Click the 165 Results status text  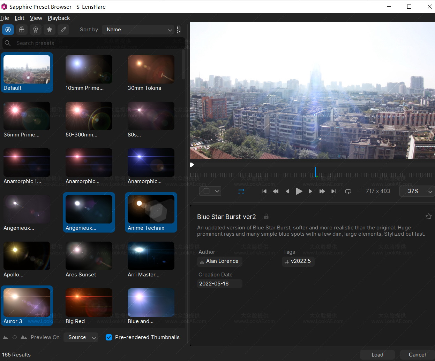click(x=16, y=355)
